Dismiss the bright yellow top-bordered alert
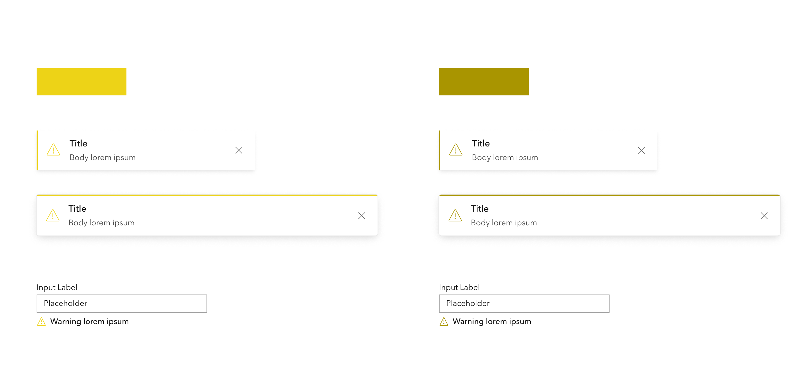Screen dimensions: 808x366 coord(362,216)
